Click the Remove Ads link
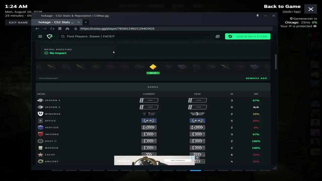Image resolution: width=322 pixels, height=181 pixels. [x=256, y=78]
